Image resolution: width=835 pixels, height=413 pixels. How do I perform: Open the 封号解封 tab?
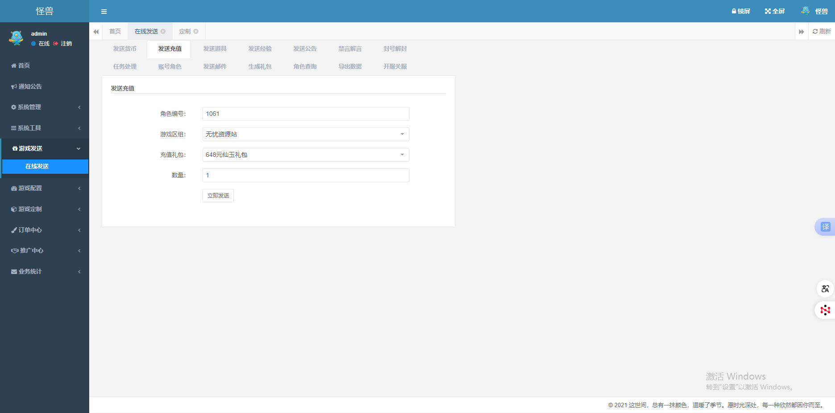tap(395, 49)
